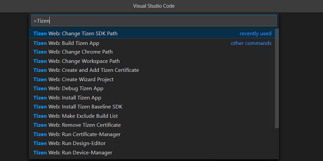Click the command palette search input field
Screen dimensions: 323x161
pyautogui.click(x=153, y=21)
